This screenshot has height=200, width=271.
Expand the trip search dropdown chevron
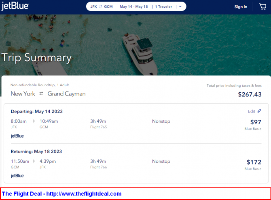pyautogui.click(x=180, y=6)
